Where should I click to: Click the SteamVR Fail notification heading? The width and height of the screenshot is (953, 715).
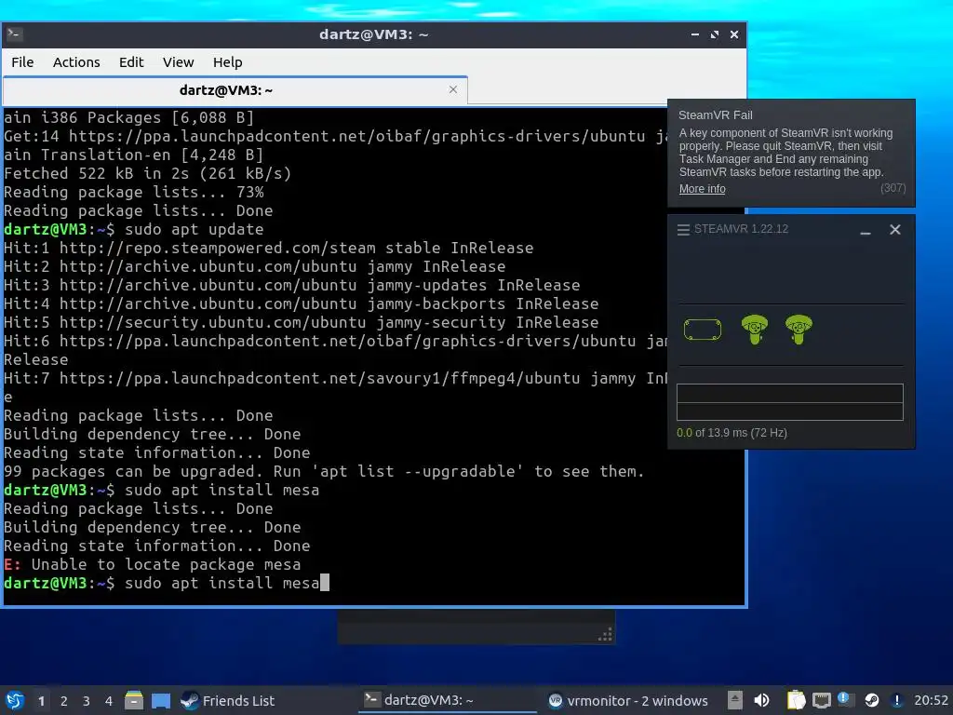716,115
